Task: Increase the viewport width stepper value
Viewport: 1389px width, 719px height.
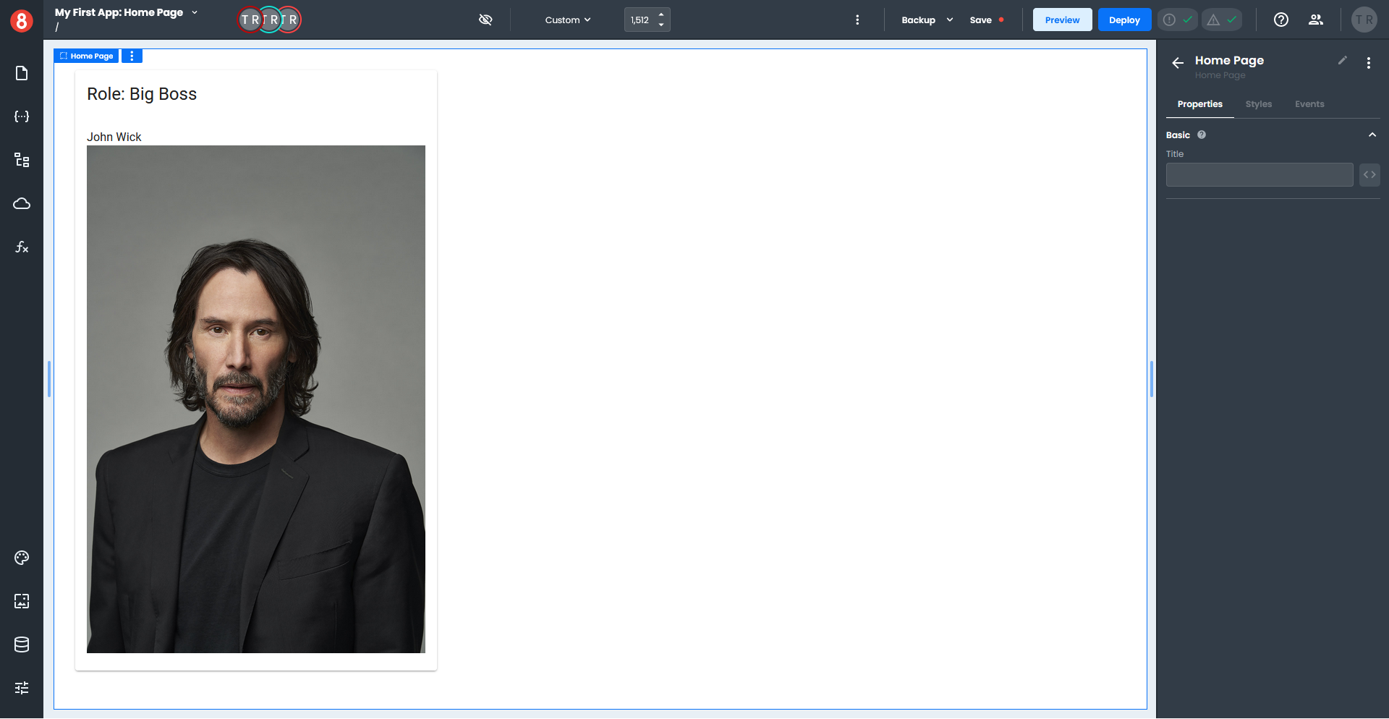Action: 661,15
